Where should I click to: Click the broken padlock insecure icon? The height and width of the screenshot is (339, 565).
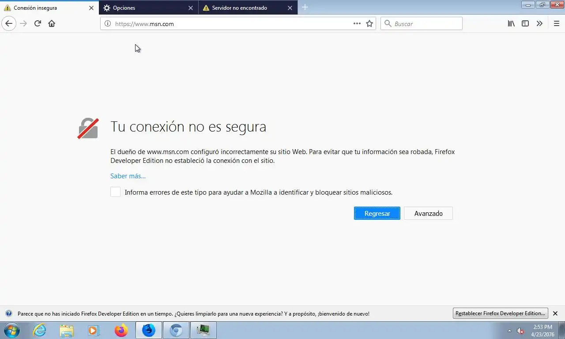point(88,128)
